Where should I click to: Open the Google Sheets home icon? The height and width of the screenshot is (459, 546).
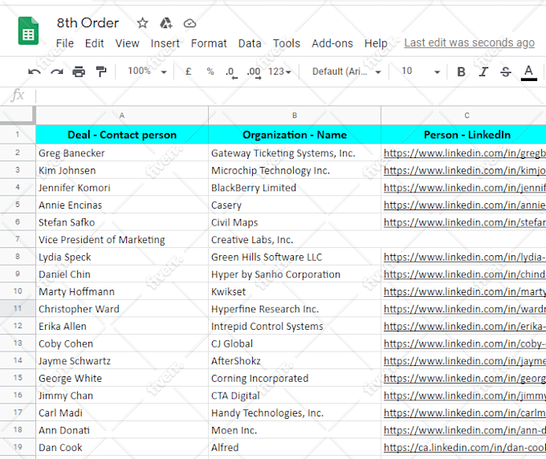28,31
